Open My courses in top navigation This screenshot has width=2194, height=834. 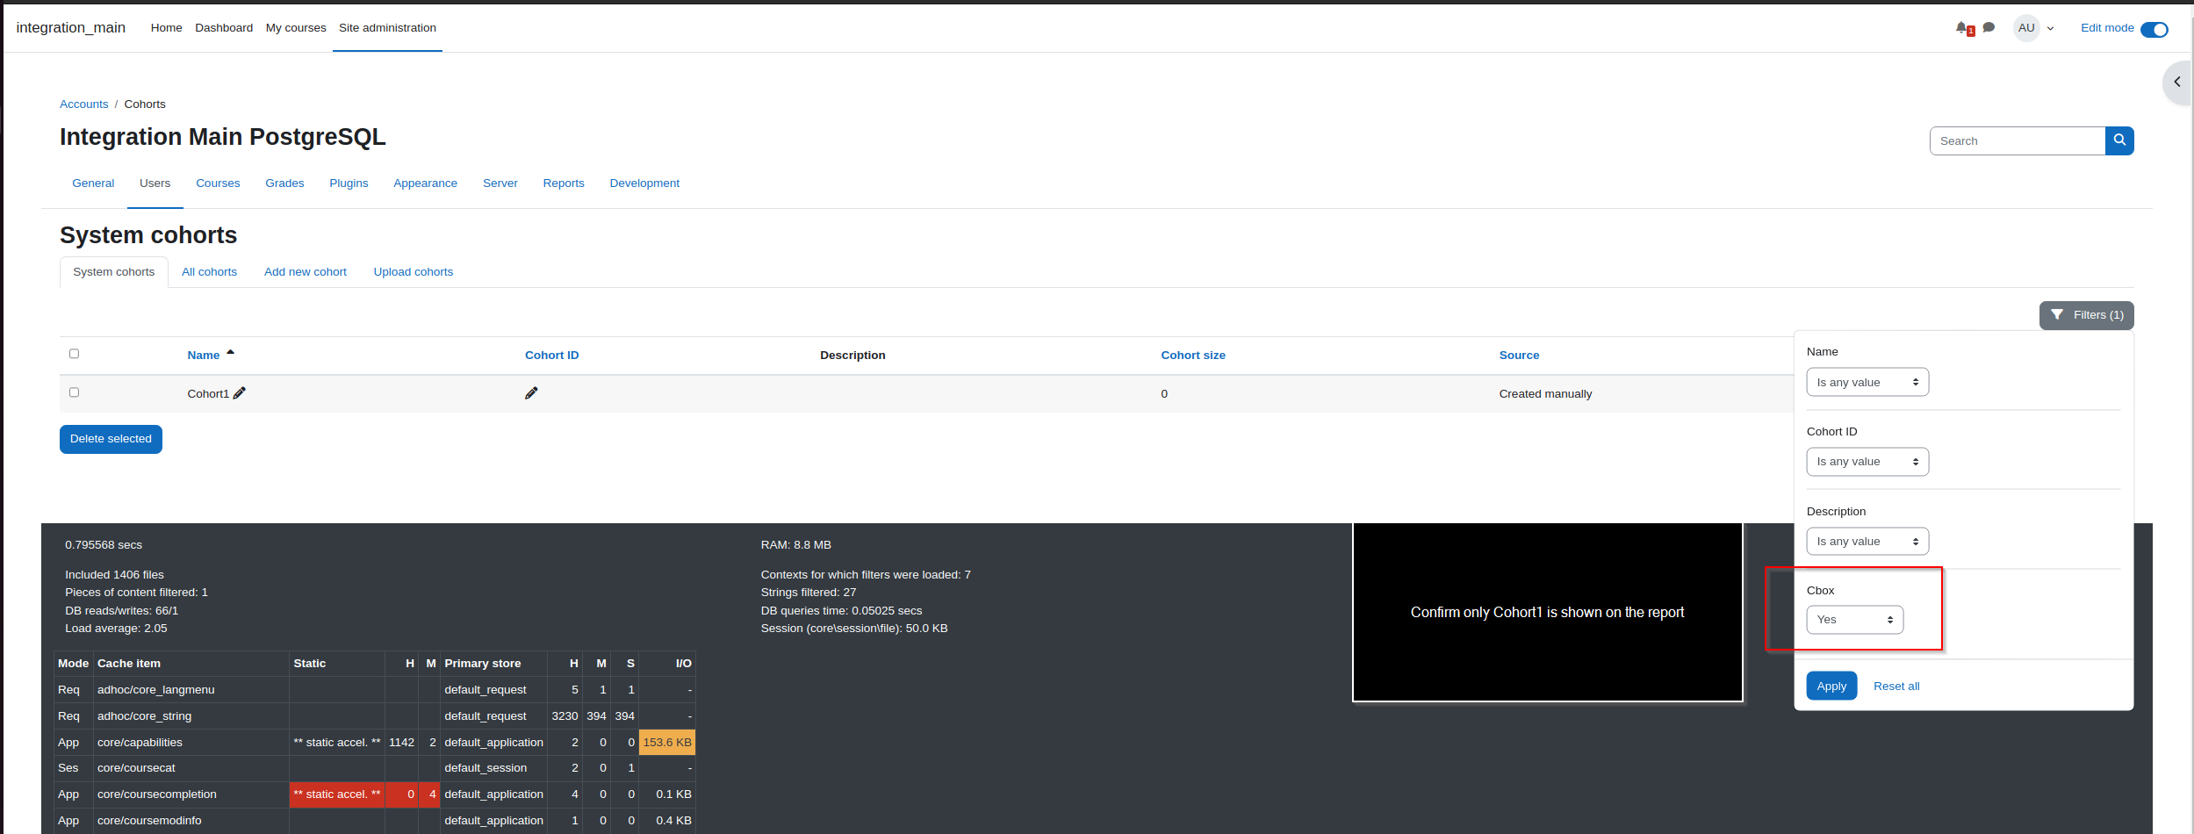click(296, 28)
